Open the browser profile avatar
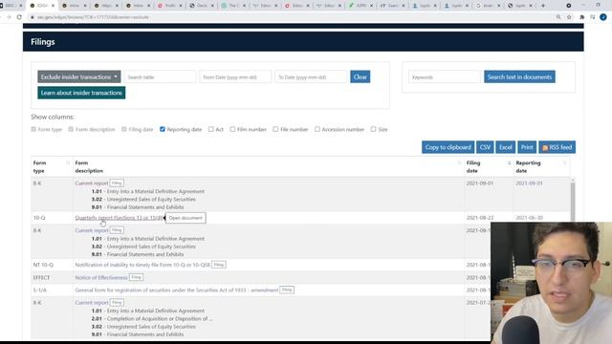 point(603,17)
